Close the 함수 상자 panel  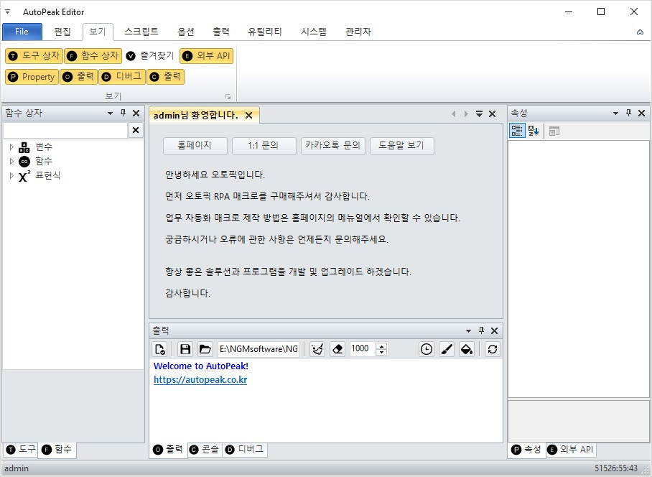(x=136, y=113)
